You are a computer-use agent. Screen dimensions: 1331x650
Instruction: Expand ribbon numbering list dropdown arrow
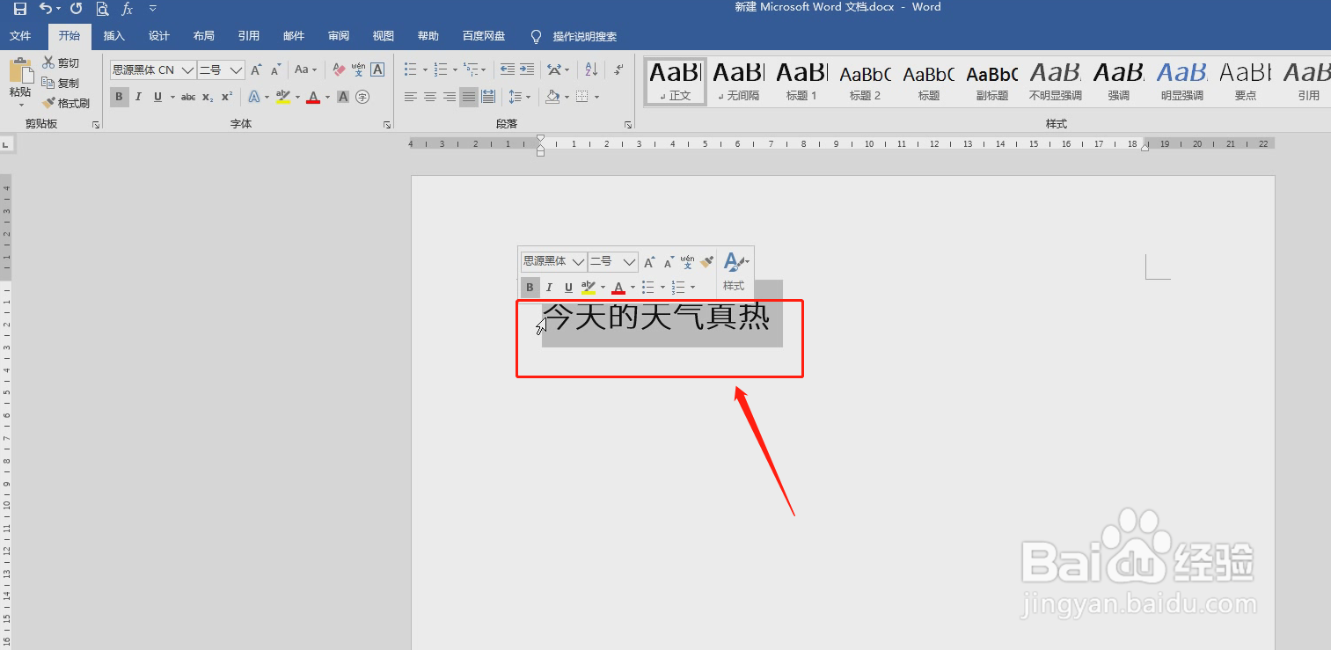coord(455,69)
